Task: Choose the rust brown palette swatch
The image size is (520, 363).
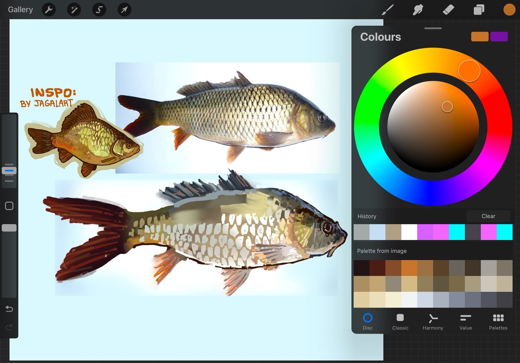Action: (393, 268)
